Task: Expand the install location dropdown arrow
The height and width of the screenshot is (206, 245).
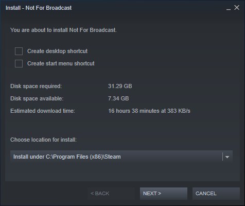Action: pyautogui.click(x=227, y=157)
